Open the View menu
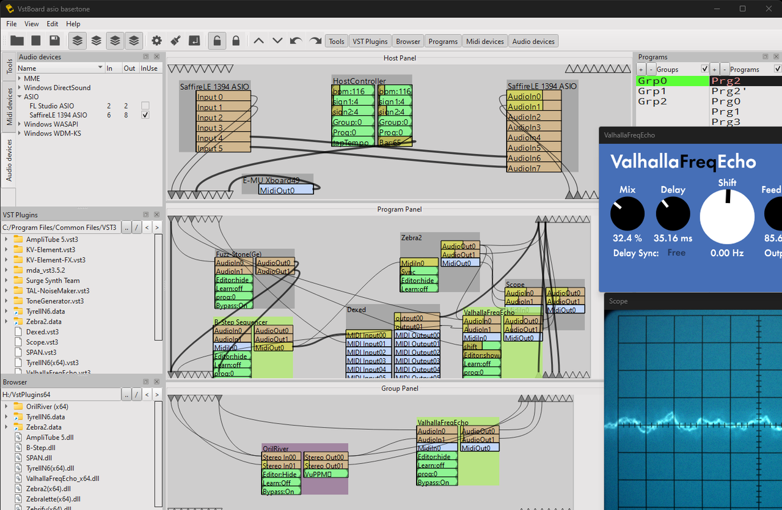The width and height of the screenshot is (782, 510). (x=31, y=24)
